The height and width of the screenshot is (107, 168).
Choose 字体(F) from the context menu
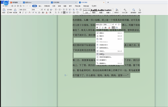click(109, 51)
